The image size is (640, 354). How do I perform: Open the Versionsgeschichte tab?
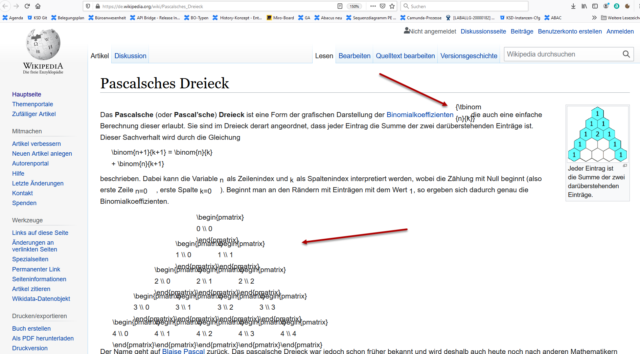coord(468,56)
